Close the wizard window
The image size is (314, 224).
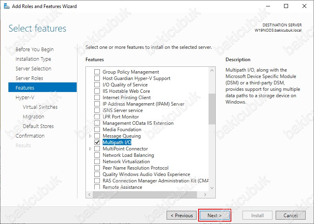[304, 6]
